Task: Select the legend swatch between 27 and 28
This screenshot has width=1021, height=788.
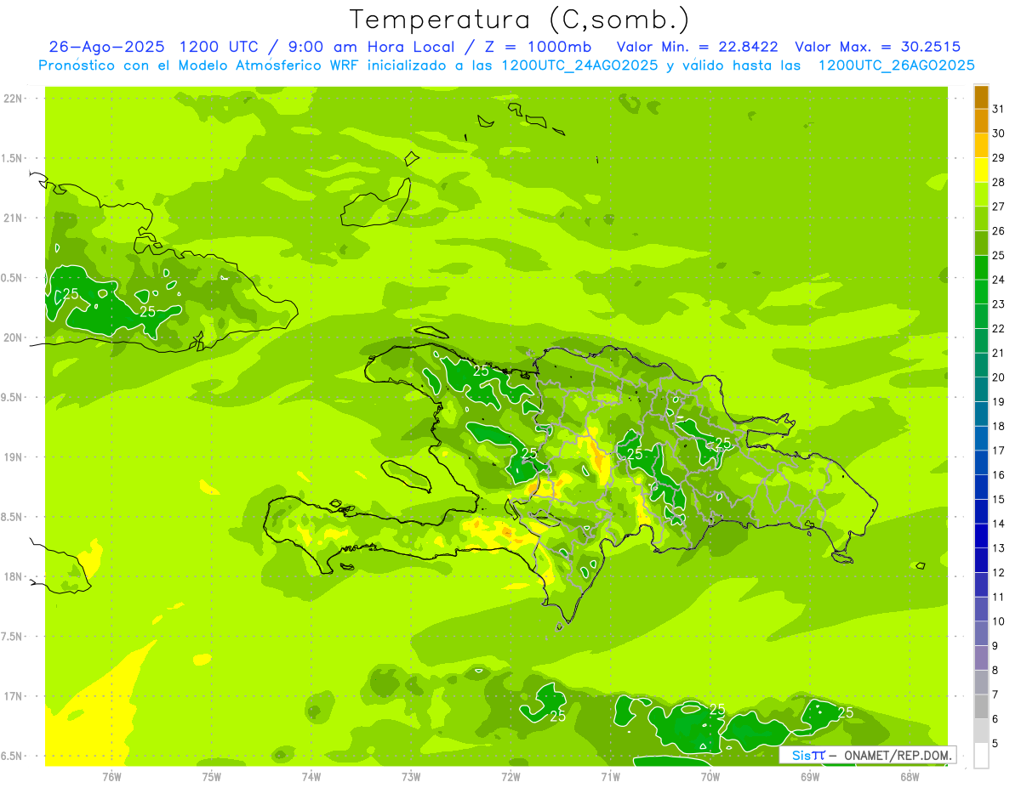Action: [981, 195]
